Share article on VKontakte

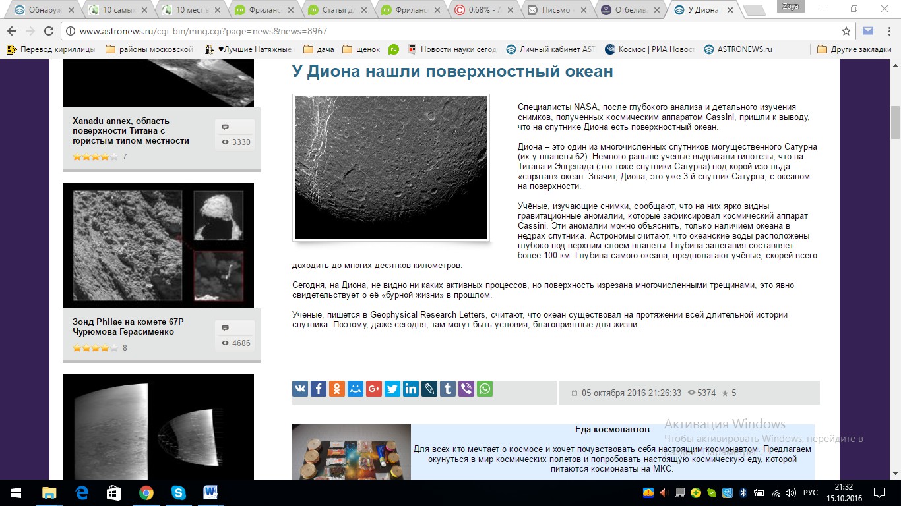click(x=300, y=389)
